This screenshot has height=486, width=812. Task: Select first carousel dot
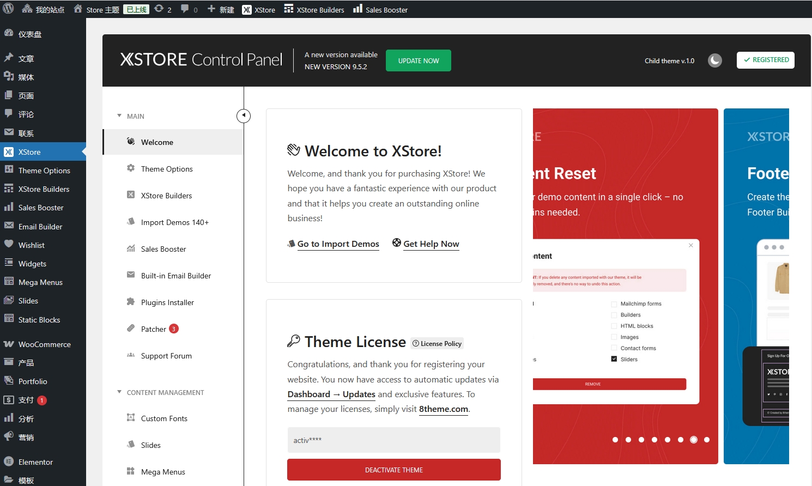(x=615, y=440)
